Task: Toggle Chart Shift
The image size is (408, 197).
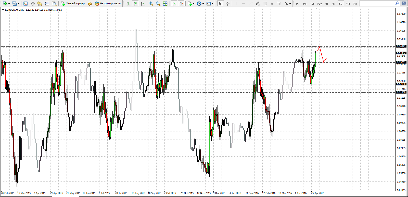Action: (x=181, y=4)
